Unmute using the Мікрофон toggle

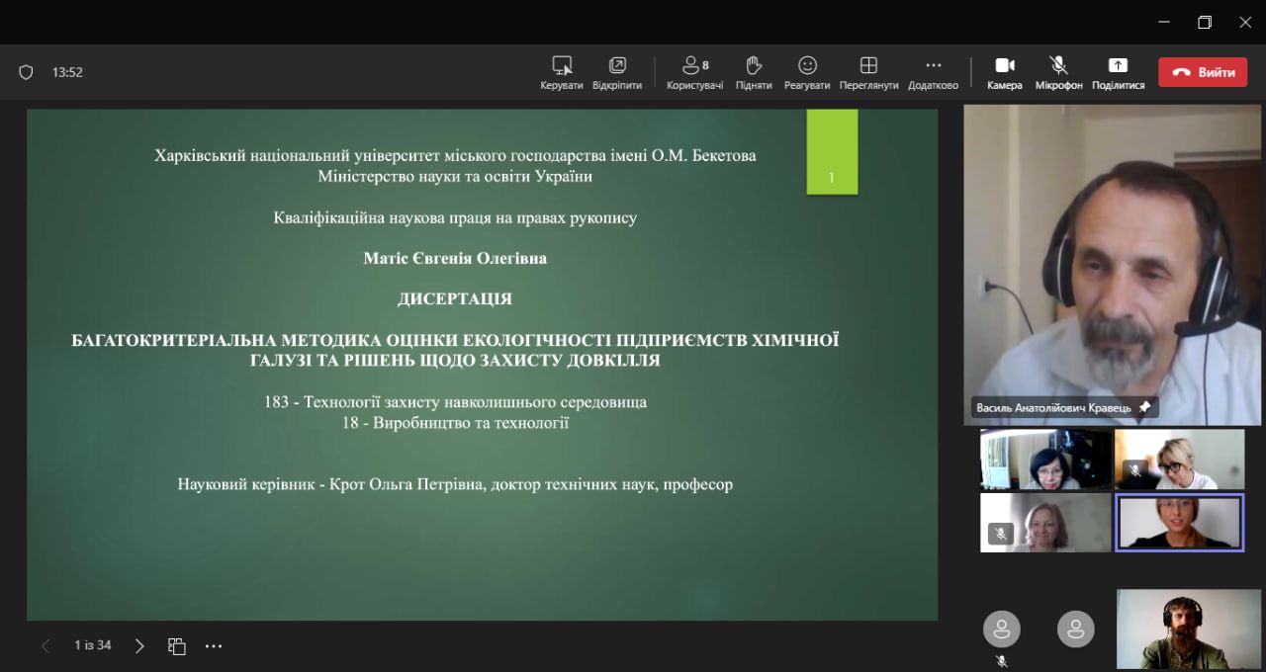1058,66
